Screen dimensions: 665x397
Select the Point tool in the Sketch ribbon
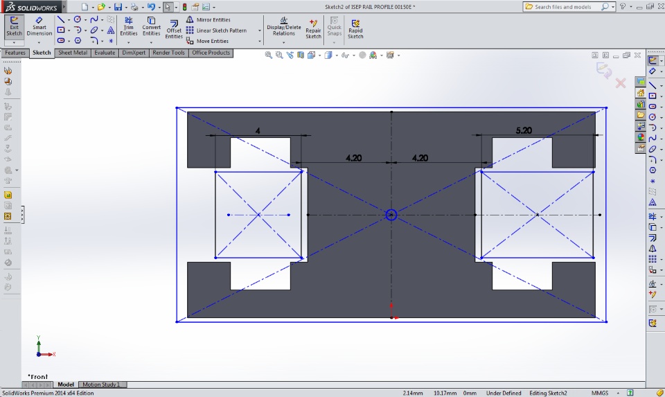pyautogui.click(x=111, y=41)
